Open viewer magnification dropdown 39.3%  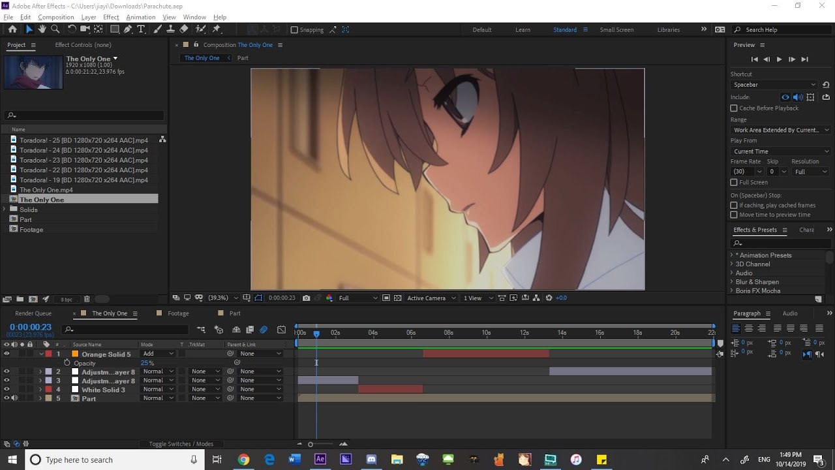click(x=222, y=298)
